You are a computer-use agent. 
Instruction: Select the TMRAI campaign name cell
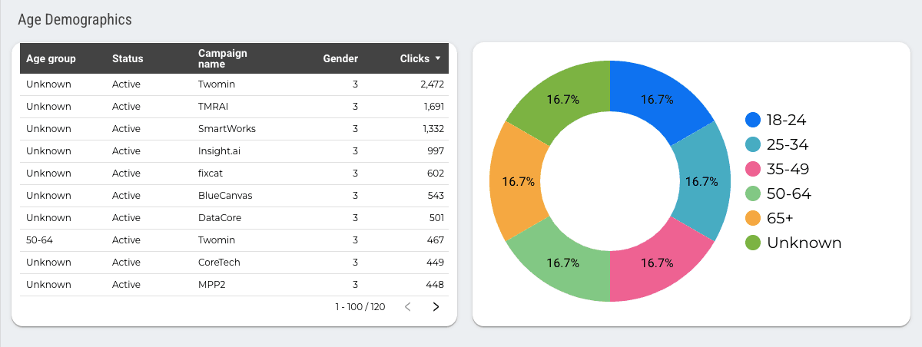coord(214,106)
